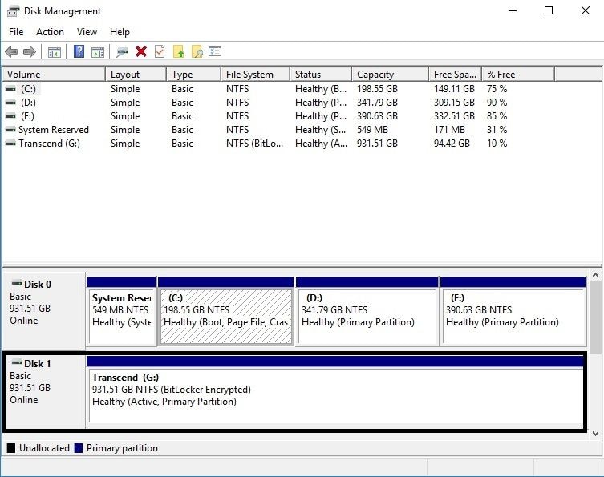
Task: Maximize the Disk Management window
Action: (x=549, y=10)
